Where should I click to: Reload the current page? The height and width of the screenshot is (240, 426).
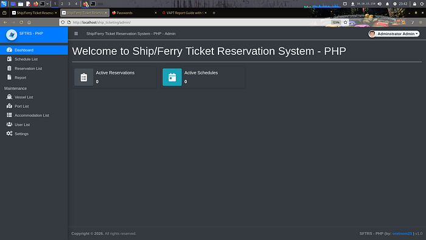21,23
